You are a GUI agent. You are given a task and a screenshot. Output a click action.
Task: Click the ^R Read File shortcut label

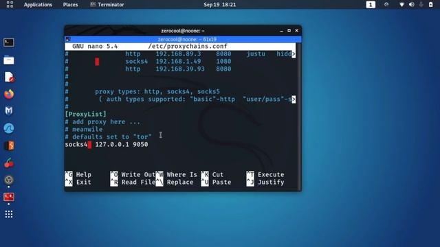coord(133,183)
